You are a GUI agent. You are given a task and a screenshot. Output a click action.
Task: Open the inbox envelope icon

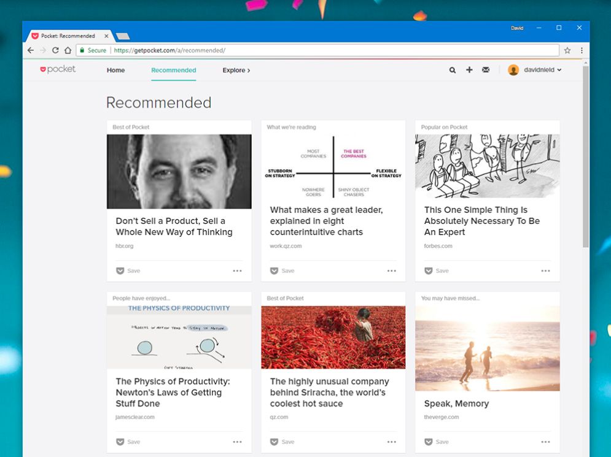coord(486,70)
